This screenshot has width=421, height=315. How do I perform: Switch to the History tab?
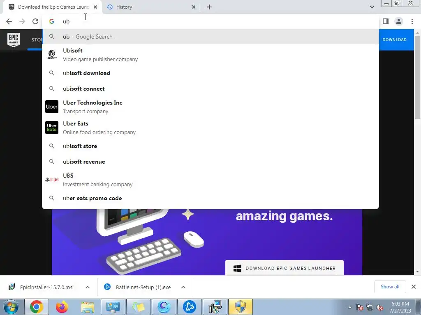click(151, 7)
